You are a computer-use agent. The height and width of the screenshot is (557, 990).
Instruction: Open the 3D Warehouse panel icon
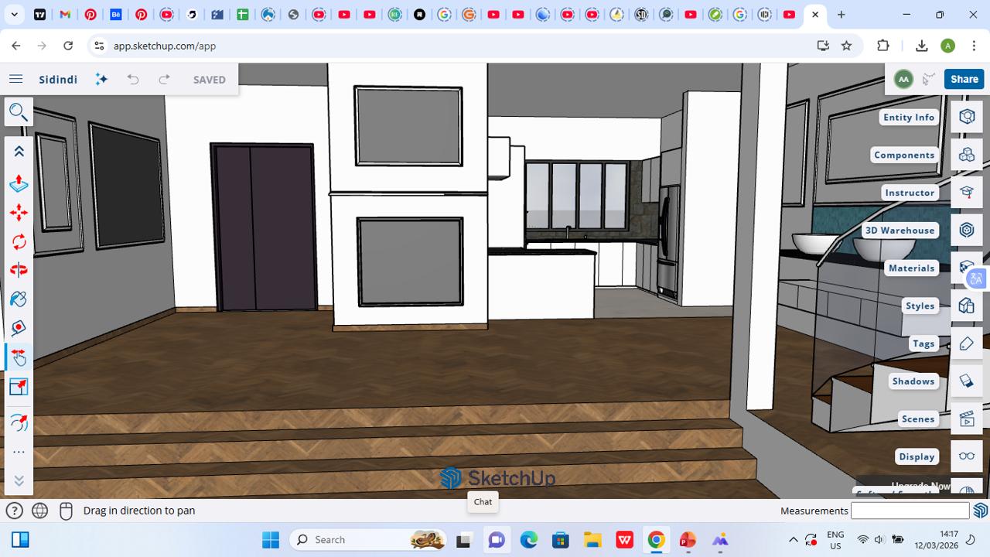(x=966, y=230)
